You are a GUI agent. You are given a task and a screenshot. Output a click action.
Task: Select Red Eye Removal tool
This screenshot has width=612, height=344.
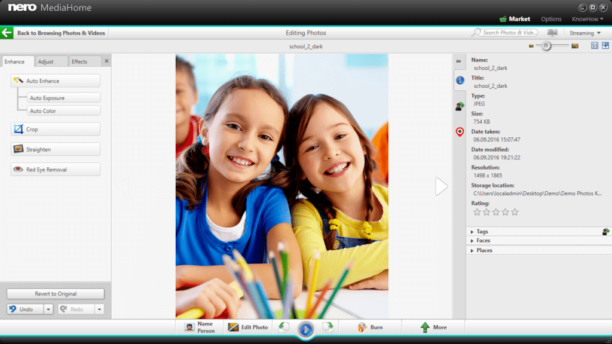(x=56, y=170)
